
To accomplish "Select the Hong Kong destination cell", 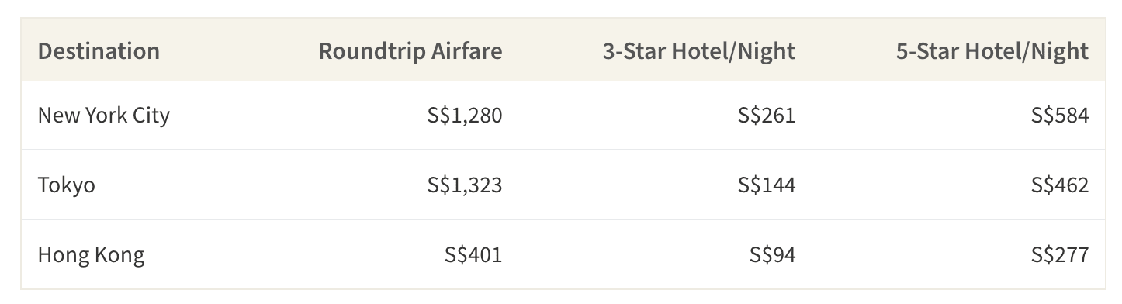I will tap(91, 255).
